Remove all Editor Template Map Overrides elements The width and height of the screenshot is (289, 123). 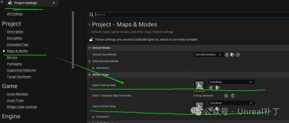(233, 96)
